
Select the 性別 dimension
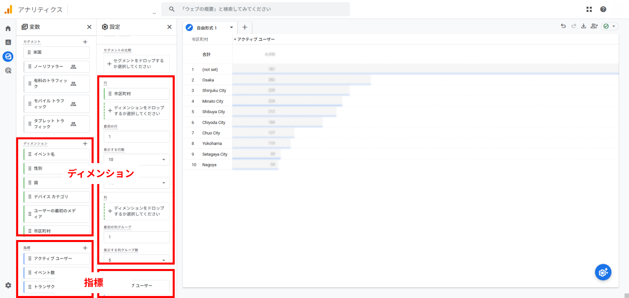pyautogui.click(x=56, y=168)
